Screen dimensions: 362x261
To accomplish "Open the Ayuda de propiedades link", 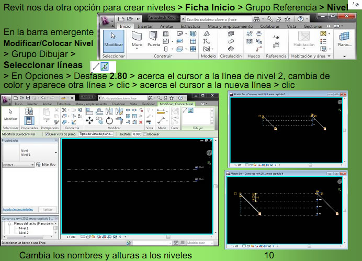I will pos(17,209).
